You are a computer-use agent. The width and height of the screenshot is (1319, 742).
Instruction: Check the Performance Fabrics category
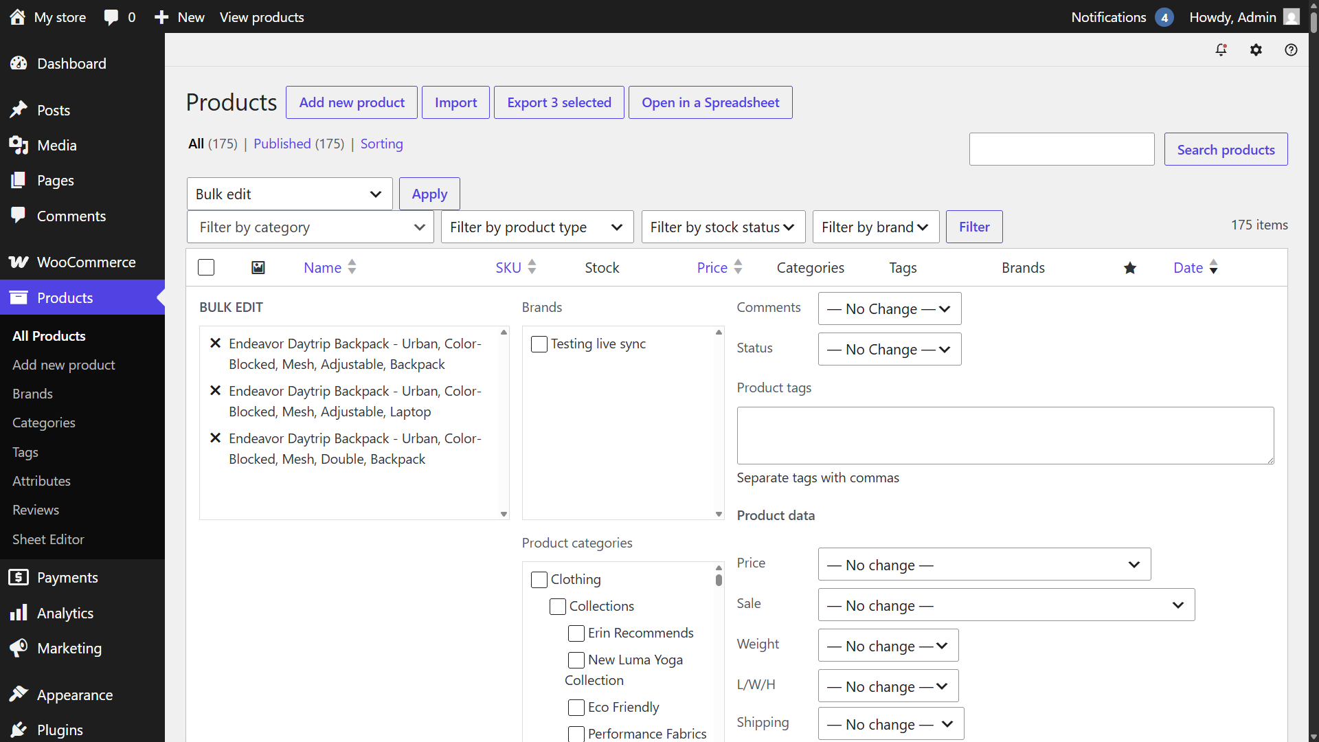pos(576,734)
